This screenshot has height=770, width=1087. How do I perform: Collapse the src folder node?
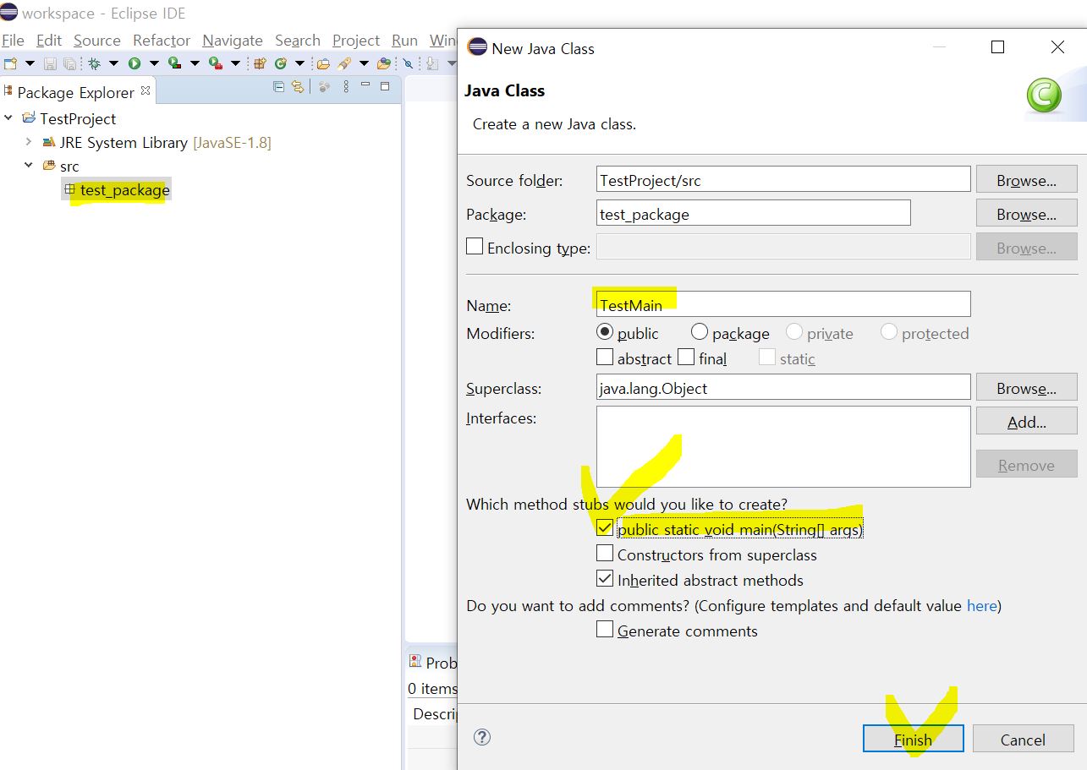tap(28, 166)
